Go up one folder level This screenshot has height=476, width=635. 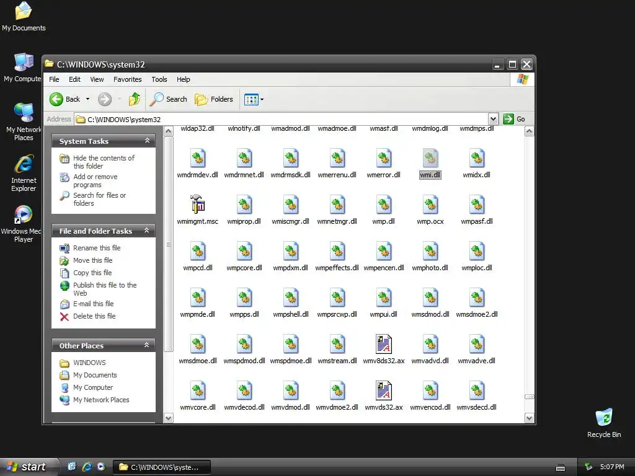coord(135,99)
